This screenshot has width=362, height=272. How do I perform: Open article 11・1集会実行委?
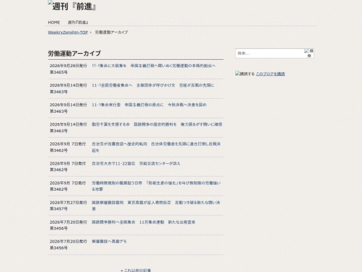coord(149,105)
